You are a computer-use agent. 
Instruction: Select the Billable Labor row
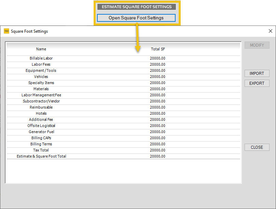[x=123, y=59]
